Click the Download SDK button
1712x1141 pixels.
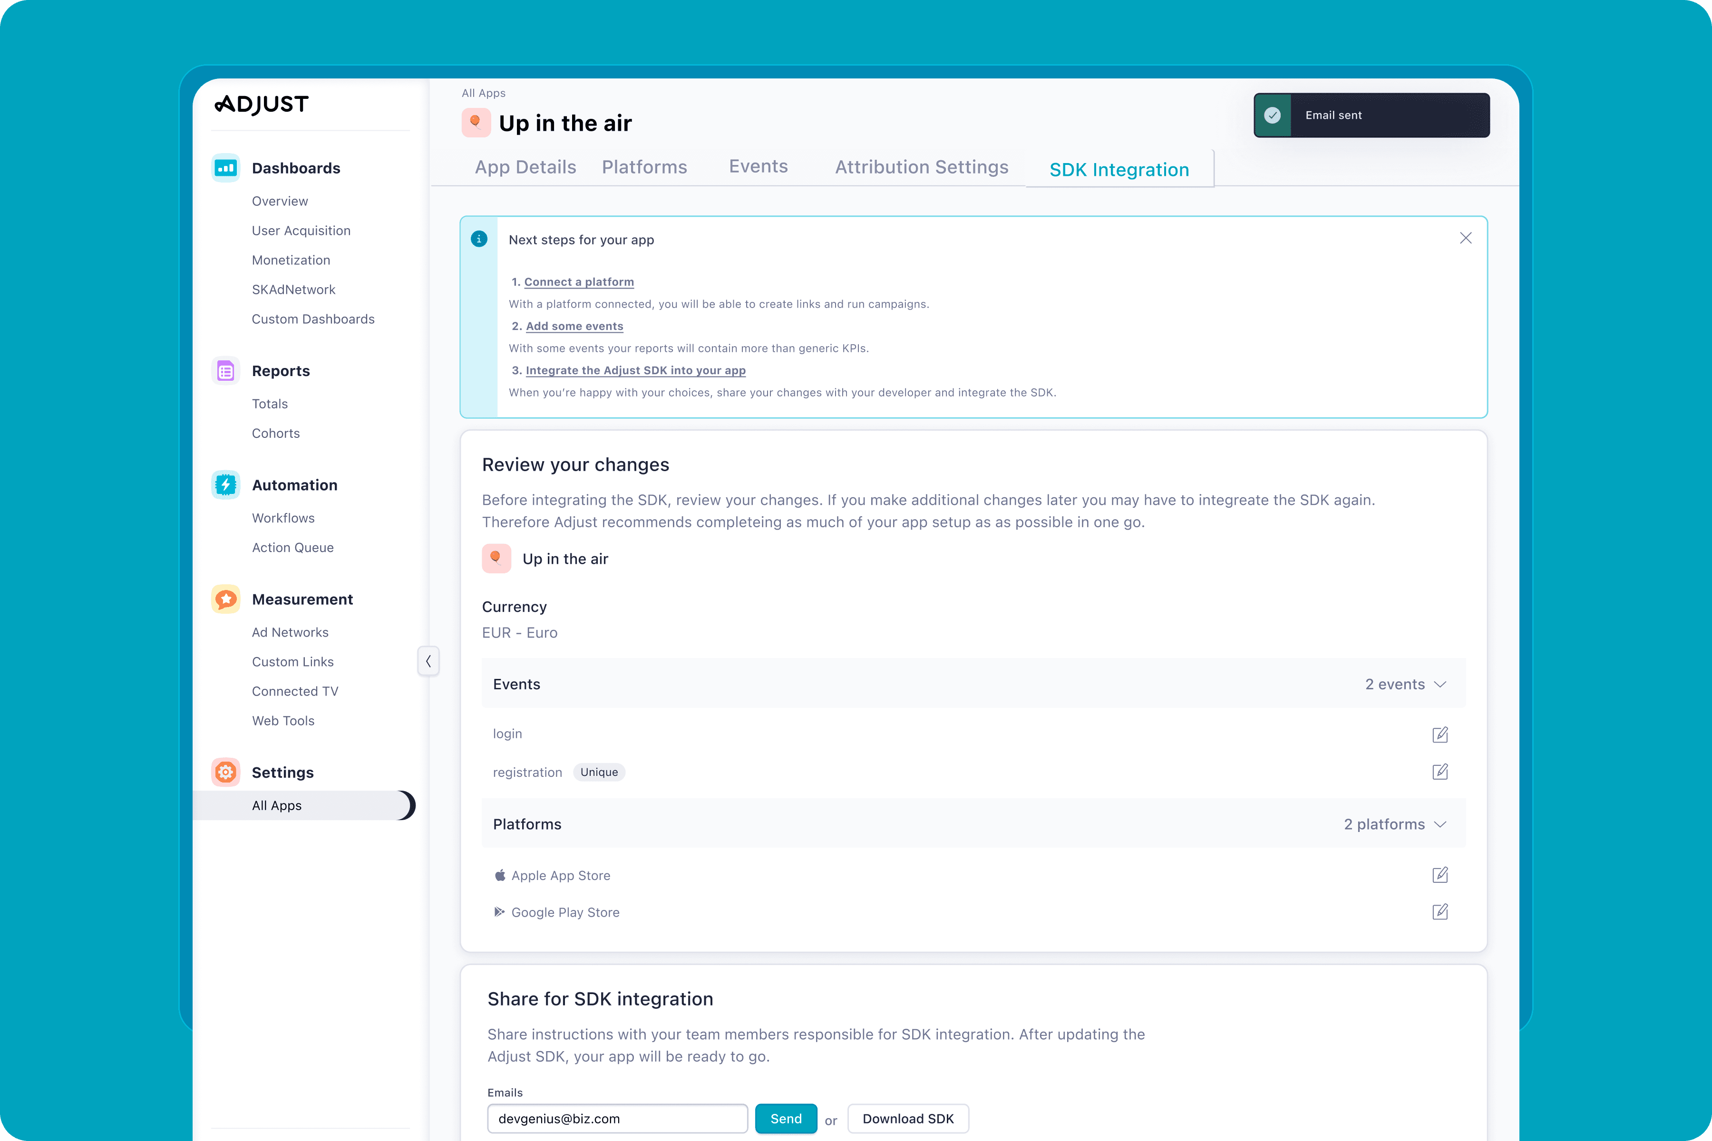[x=907, y=1119]
